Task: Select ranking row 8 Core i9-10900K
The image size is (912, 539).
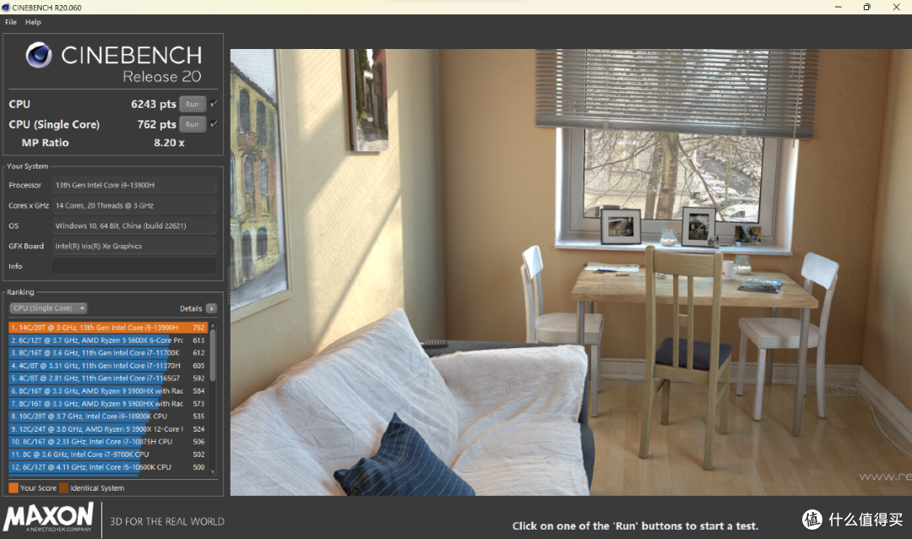Action: pos(107,416)
